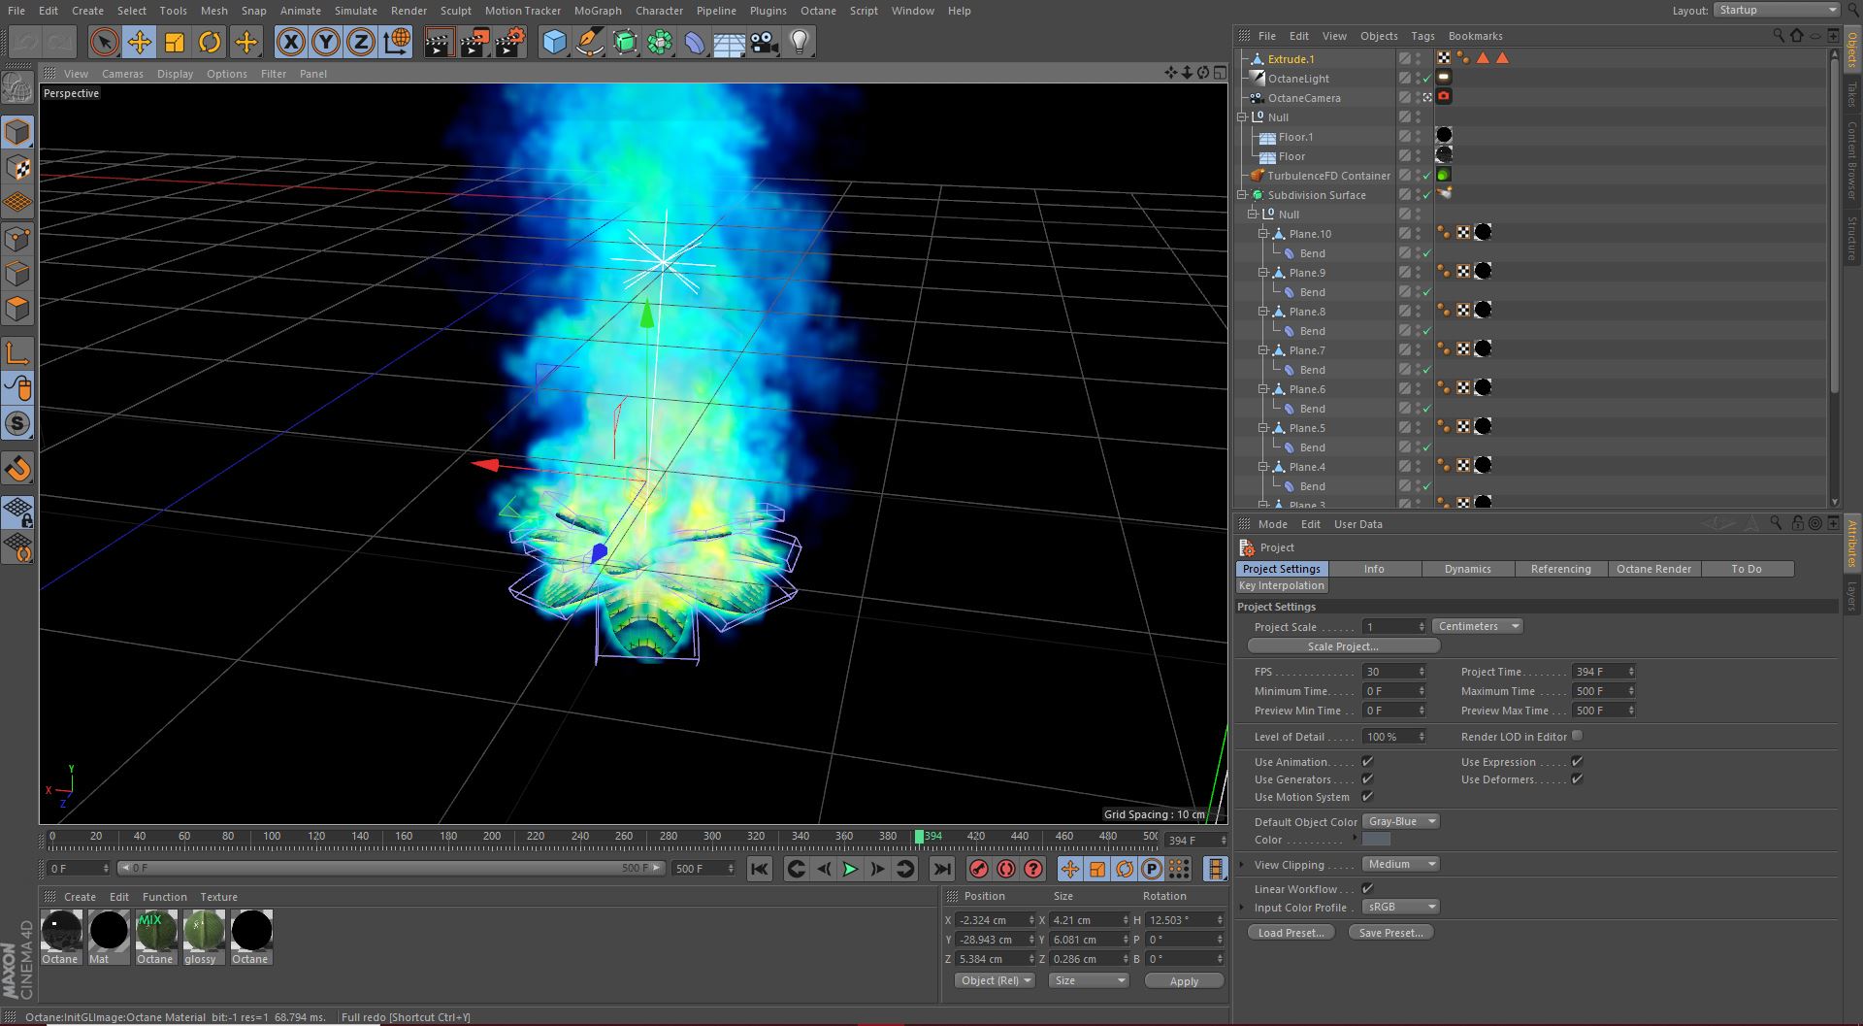Open the Render to Picture Viewer icon
The image size is (1863, 1026).
point(474,42)
